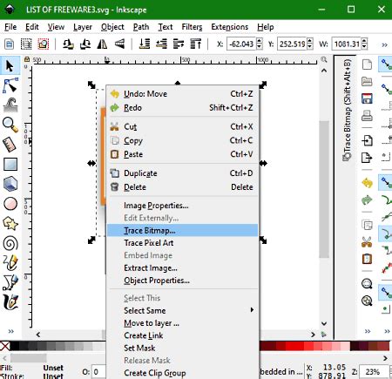
Task: Select the Calligraphy tool
Action: tap(10, 302)
